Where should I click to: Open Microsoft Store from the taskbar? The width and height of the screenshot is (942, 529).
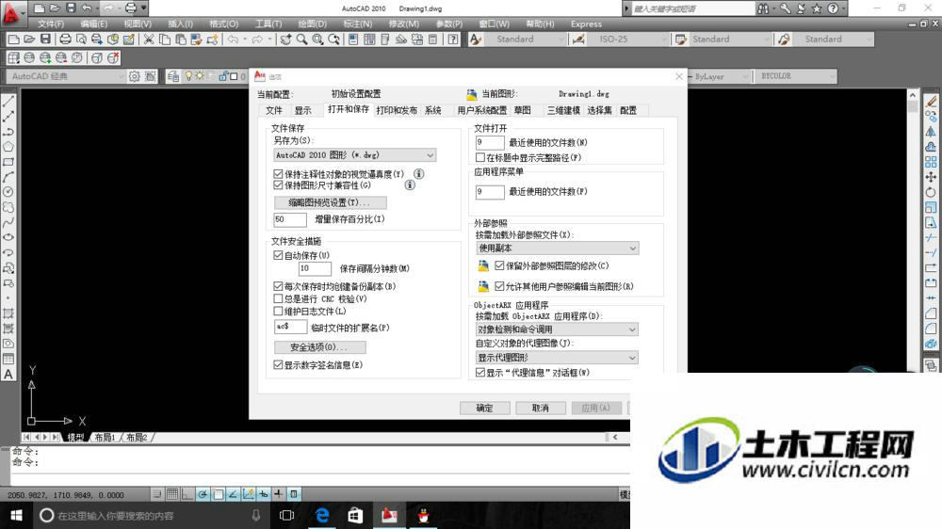pyautogui.click(x=355, y=515)
